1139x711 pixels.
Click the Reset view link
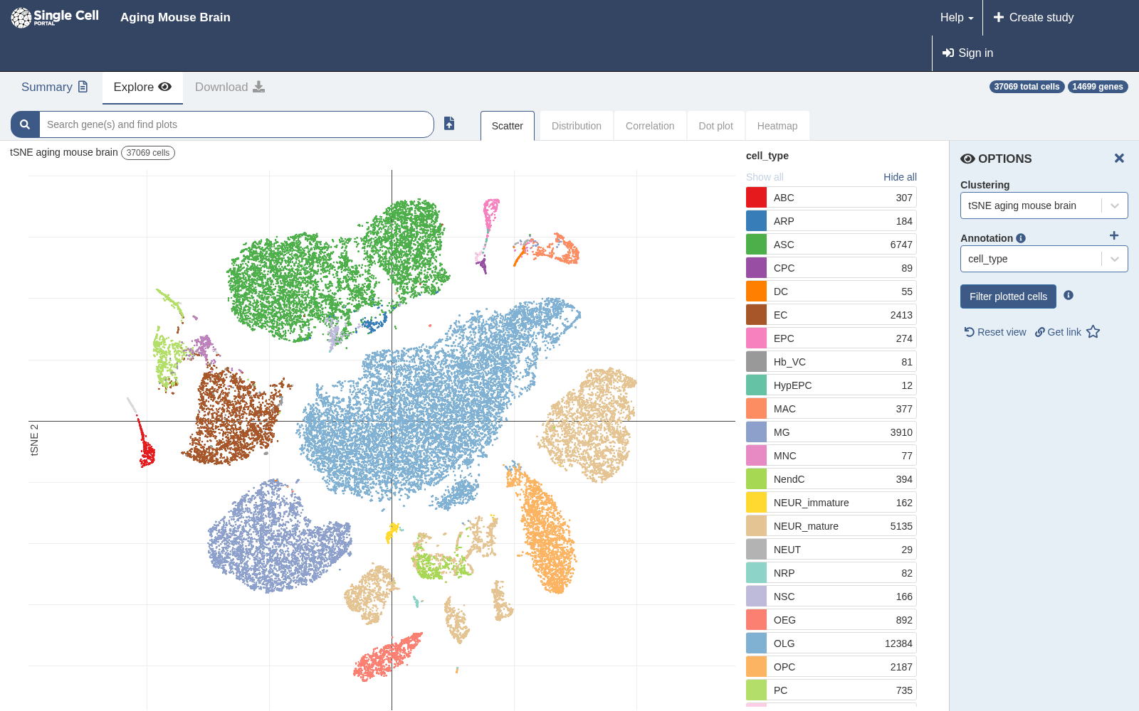pos(995,332)
